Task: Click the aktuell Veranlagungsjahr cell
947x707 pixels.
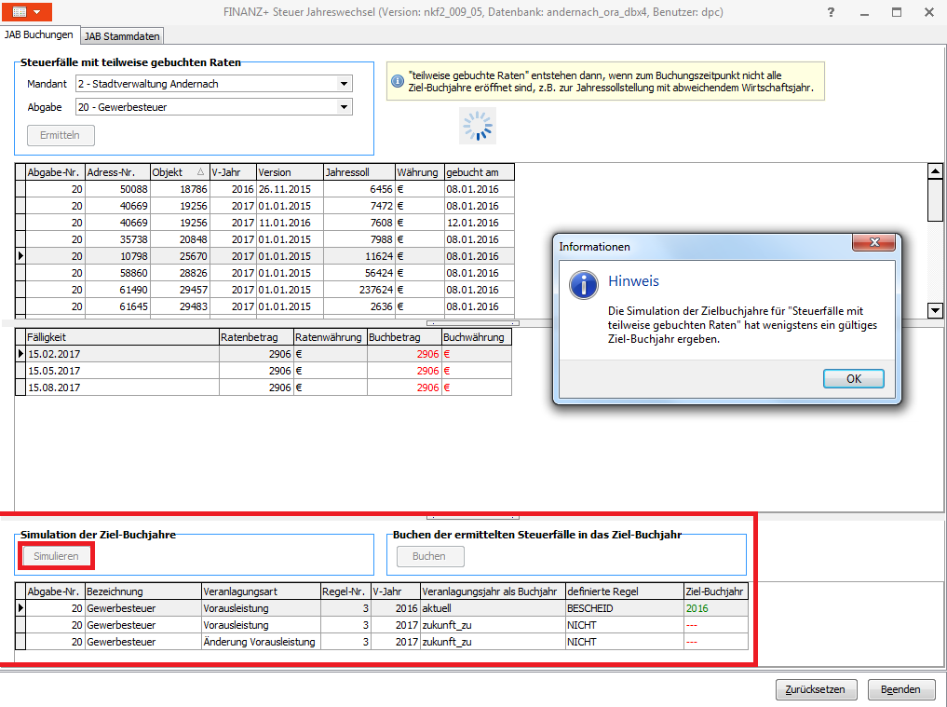Action: [x=493, y=608]
